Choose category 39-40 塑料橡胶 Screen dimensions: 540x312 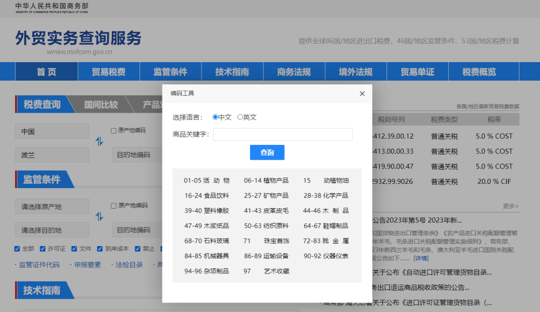click(x=207, y=211)
